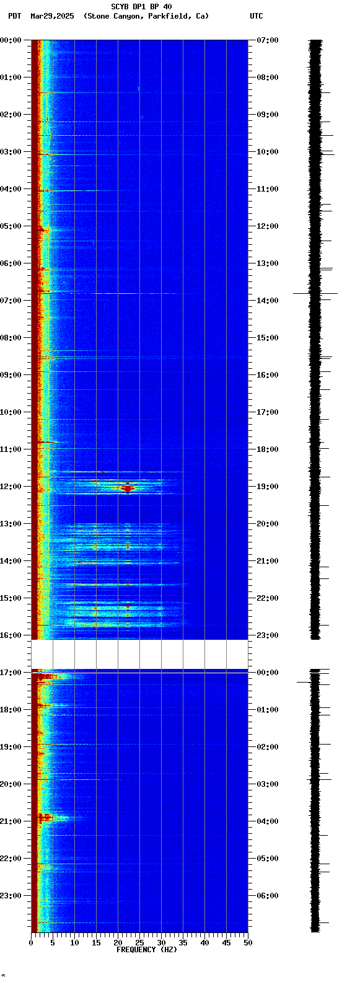The height and width of the screenshot is (982, 342).
Task: Click the "16:00" tick label on PDT axis
Action: [11, 635]
